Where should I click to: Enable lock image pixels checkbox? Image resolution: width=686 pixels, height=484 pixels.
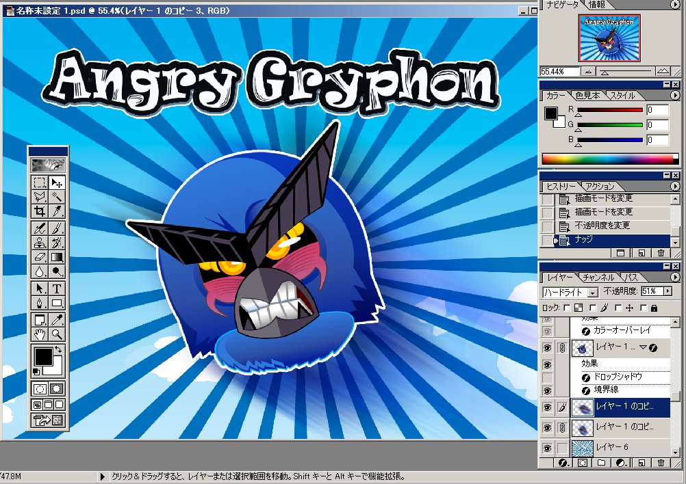593,308
